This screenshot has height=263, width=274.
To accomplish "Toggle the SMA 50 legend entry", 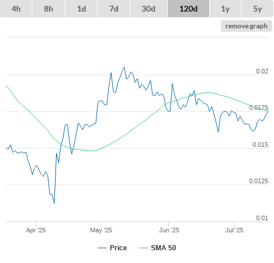I will 164,248.
